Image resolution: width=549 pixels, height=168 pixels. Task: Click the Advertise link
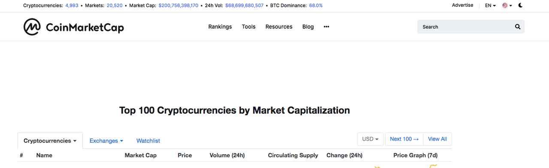(x=462, y=5)
